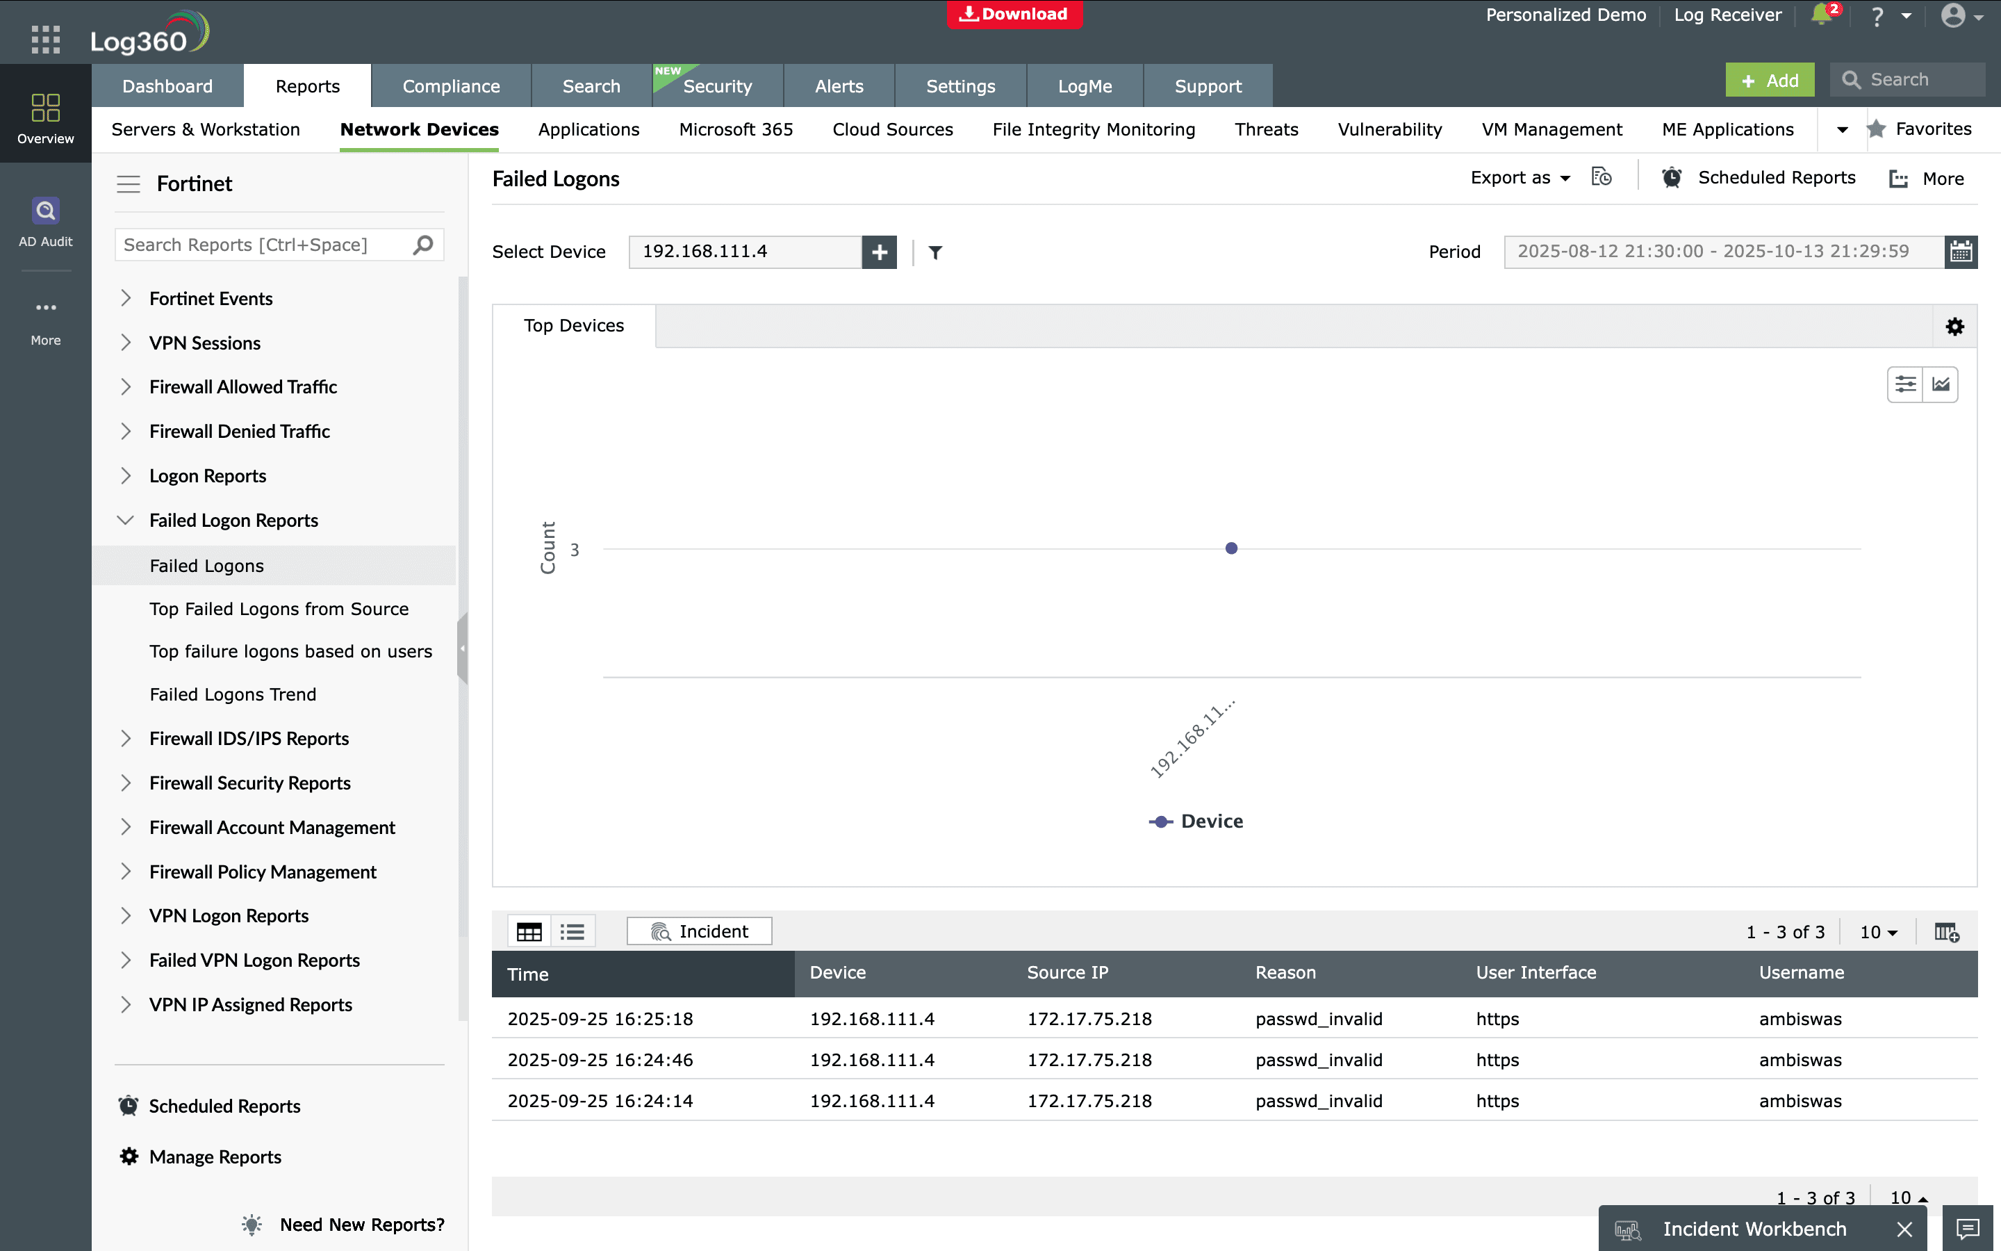Expand the Firewall Denied Traffic group
The image size is (2001, 1251).
click(126, 431)
